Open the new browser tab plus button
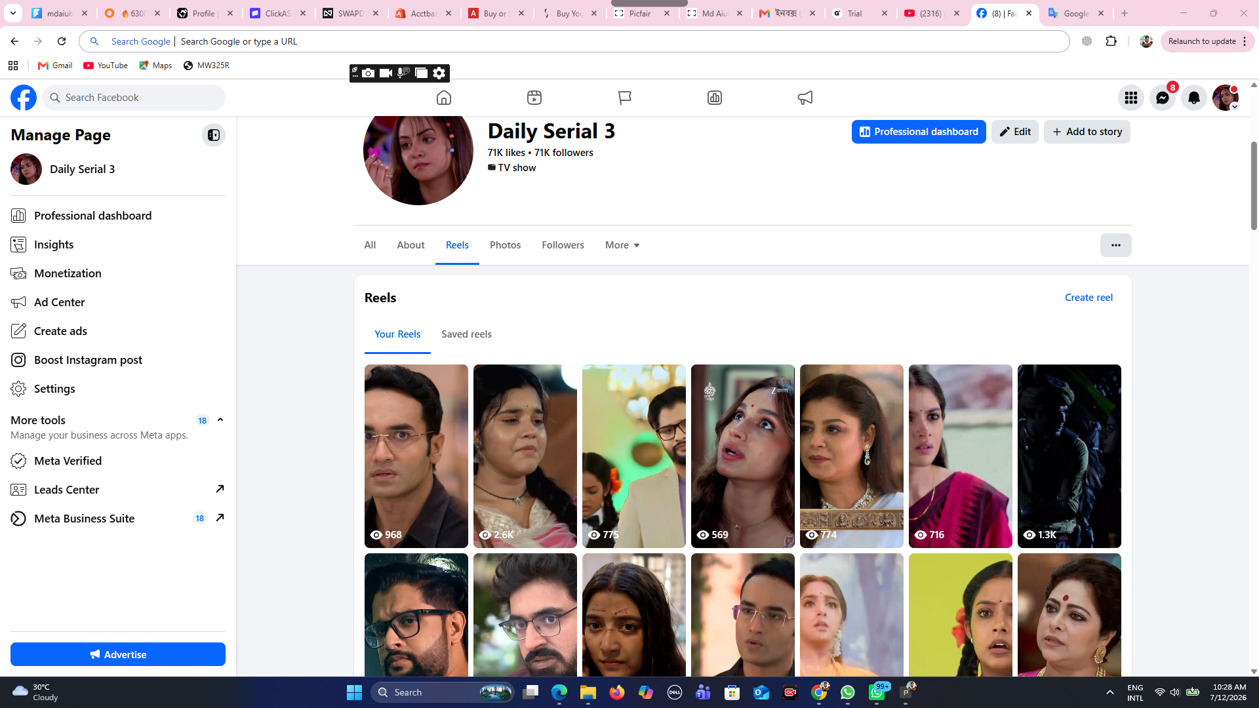 pos(1125,13)
